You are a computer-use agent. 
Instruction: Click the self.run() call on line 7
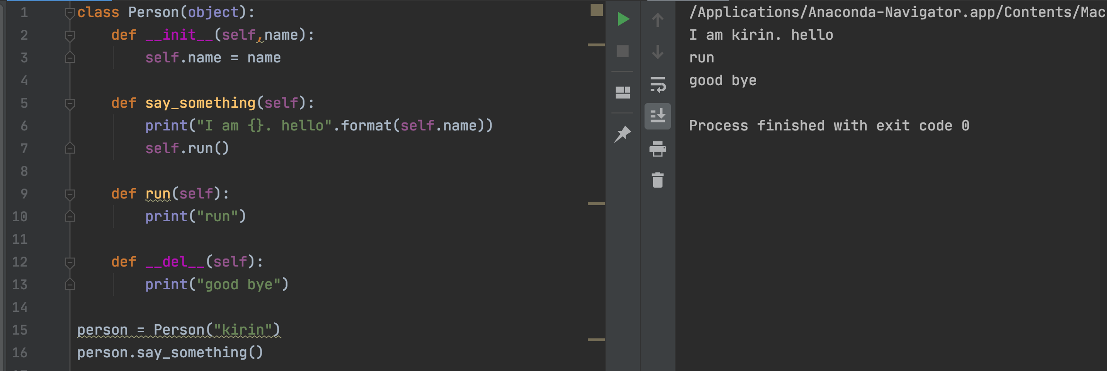tap(187, 148)
